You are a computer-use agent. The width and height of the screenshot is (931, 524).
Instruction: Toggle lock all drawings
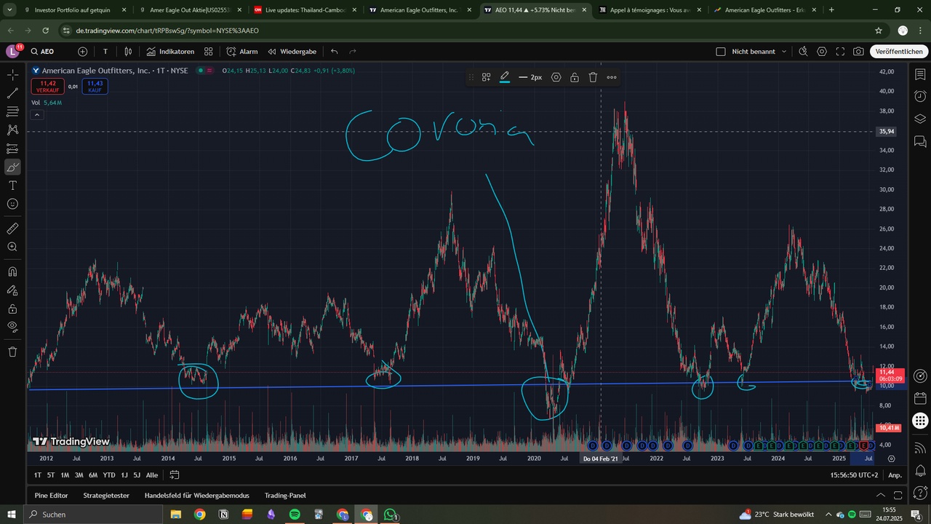pos(12,309)
